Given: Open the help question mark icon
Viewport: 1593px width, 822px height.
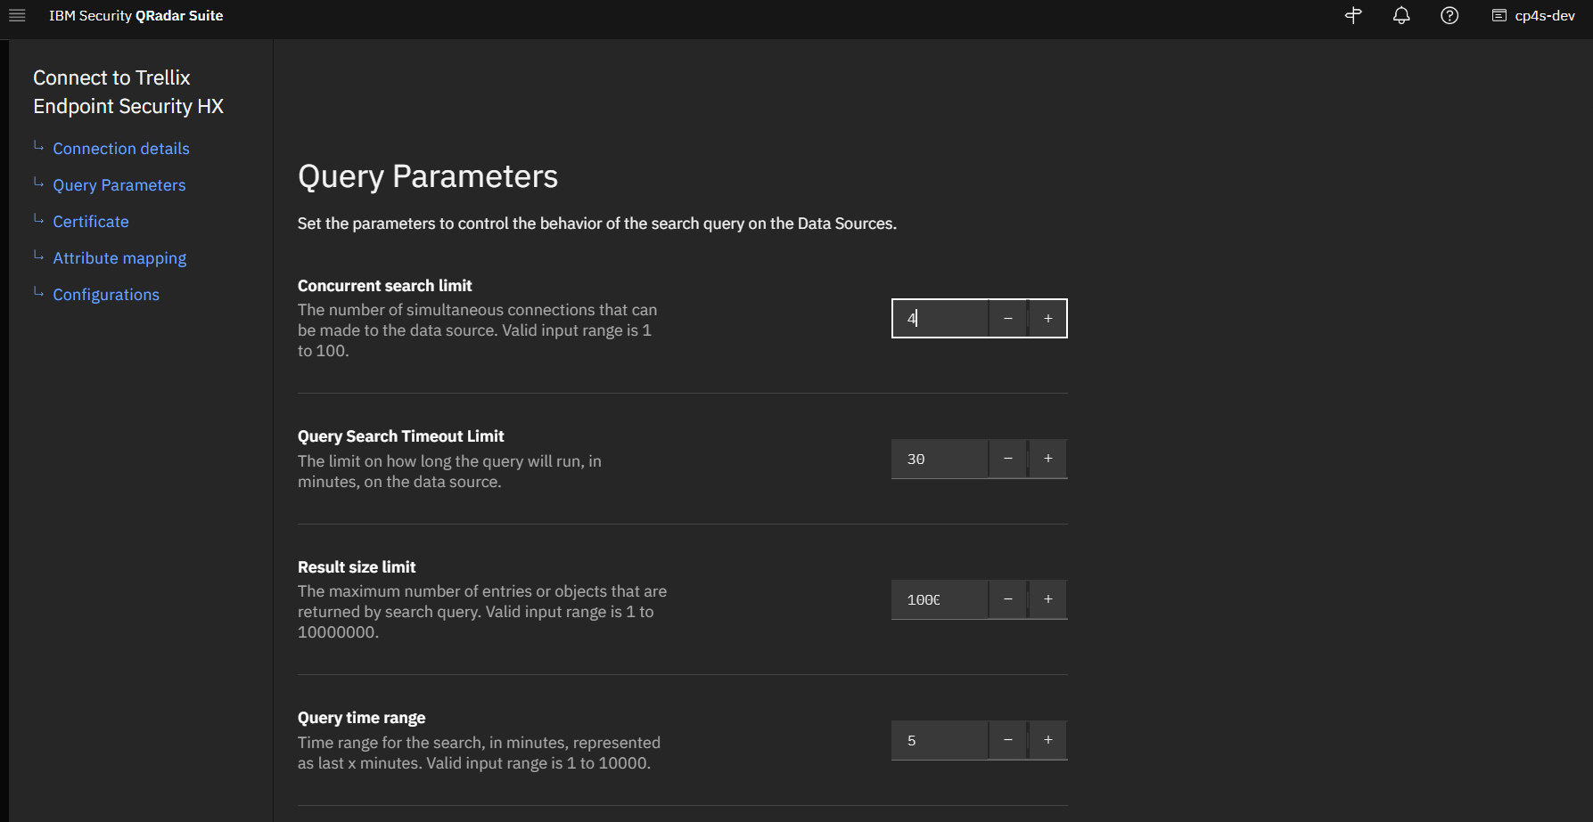Looking at the screenshot, I should (1449, 15).
